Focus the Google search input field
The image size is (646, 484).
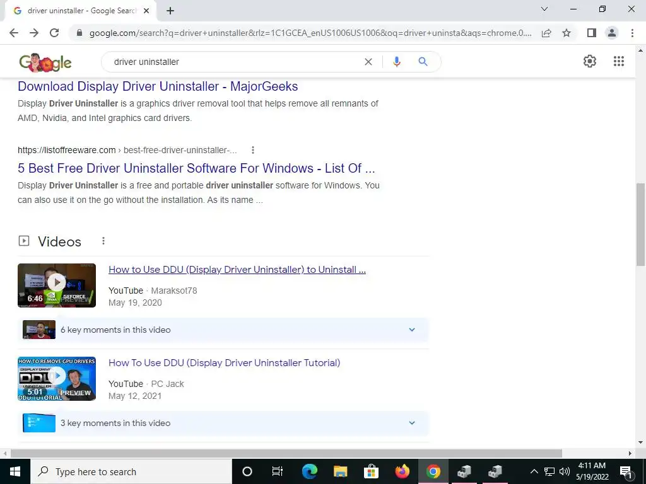tap(235, 62)
